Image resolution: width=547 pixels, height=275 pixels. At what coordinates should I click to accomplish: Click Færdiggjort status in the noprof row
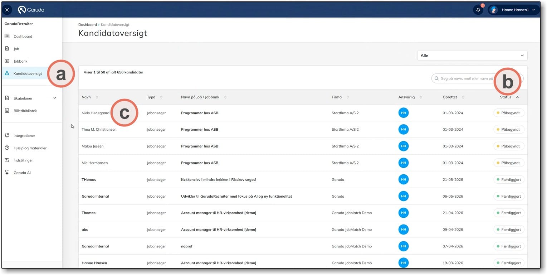tap(509, 246)
